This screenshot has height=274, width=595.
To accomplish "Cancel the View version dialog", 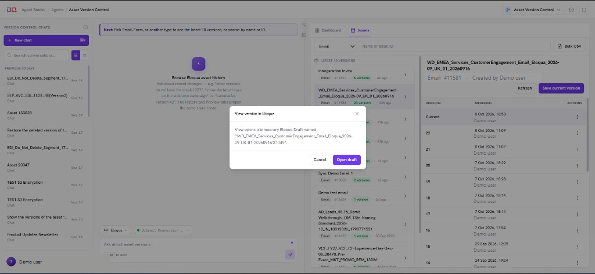I will 320,160.
